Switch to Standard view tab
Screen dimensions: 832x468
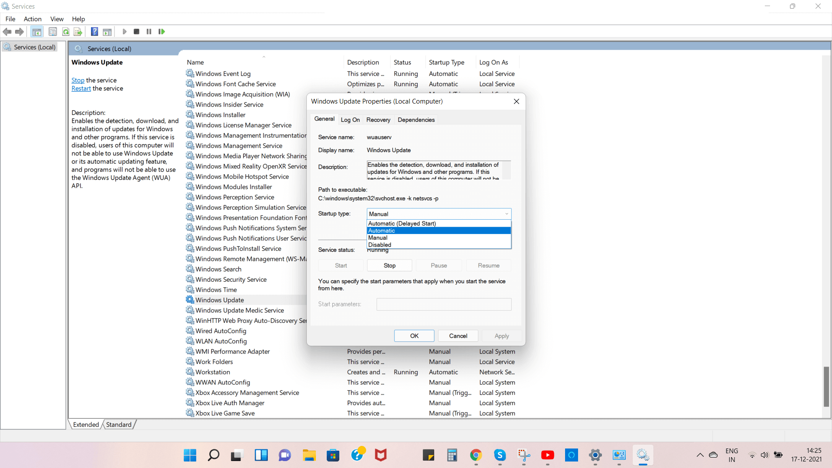point(118,425)
